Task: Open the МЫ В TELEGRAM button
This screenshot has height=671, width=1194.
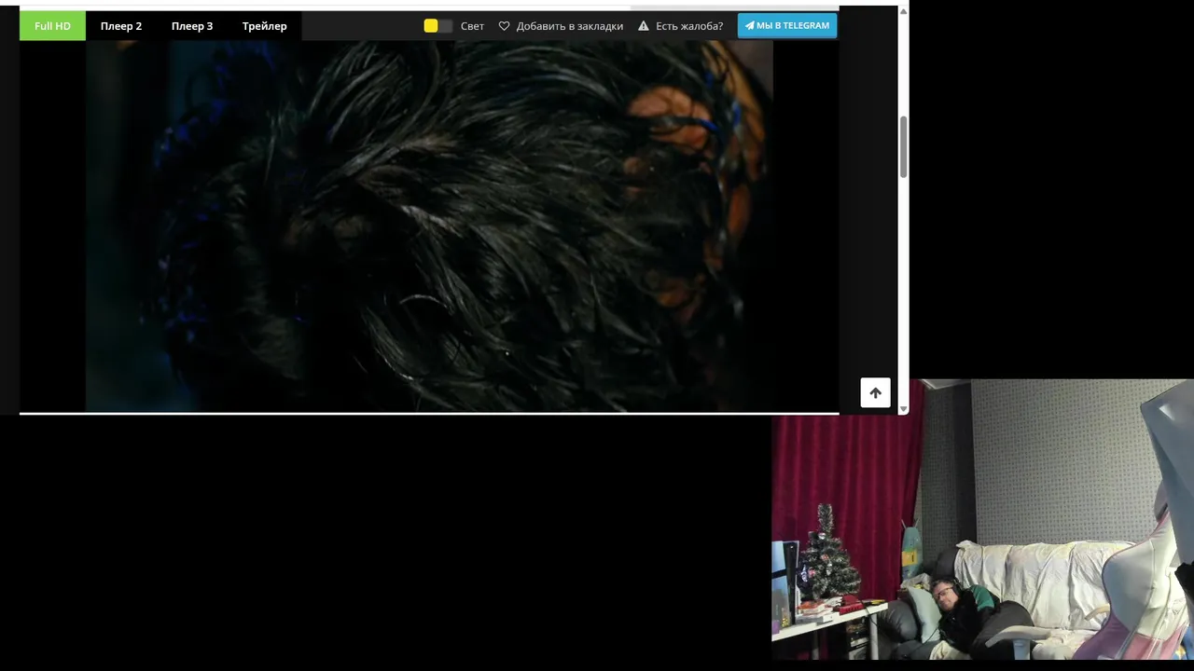Action: (x=787, y=25)
